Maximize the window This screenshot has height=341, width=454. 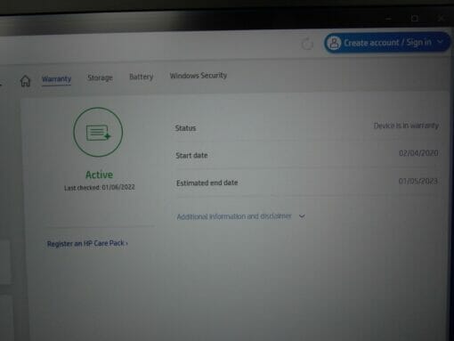(415, 19)
